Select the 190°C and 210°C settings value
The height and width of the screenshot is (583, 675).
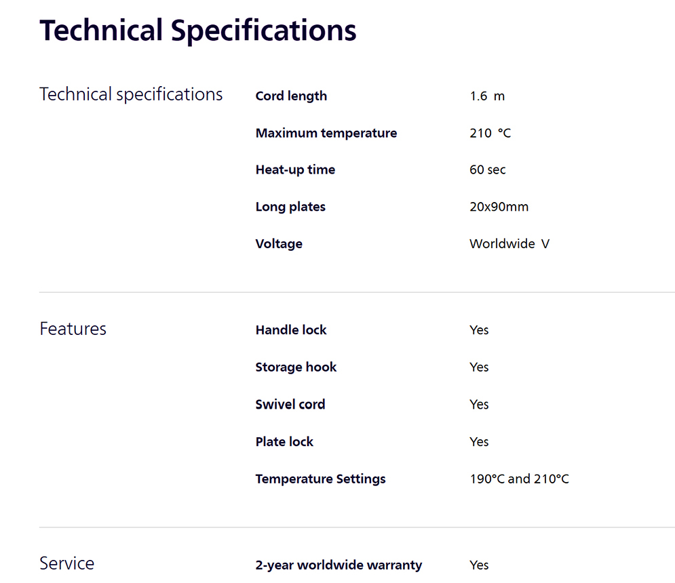point(520,479)
